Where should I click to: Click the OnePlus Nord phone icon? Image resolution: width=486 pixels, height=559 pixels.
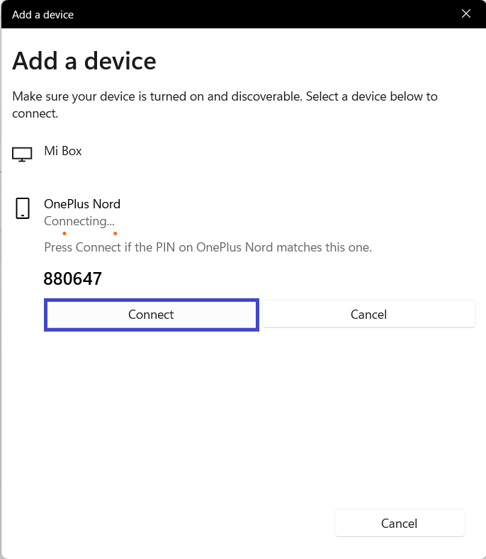pos(23,208)
